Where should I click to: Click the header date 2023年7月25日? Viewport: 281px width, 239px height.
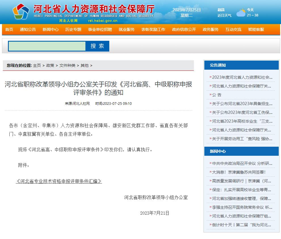tap(186, 10)
